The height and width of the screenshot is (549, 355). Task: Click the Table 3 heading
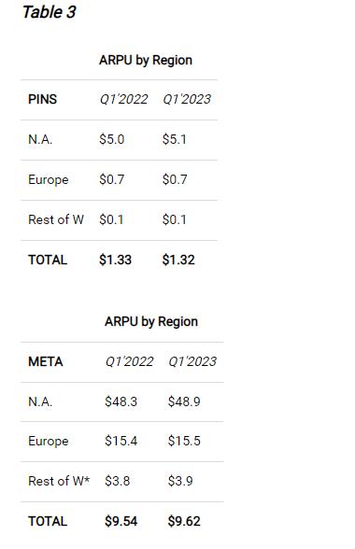[50, 12]
